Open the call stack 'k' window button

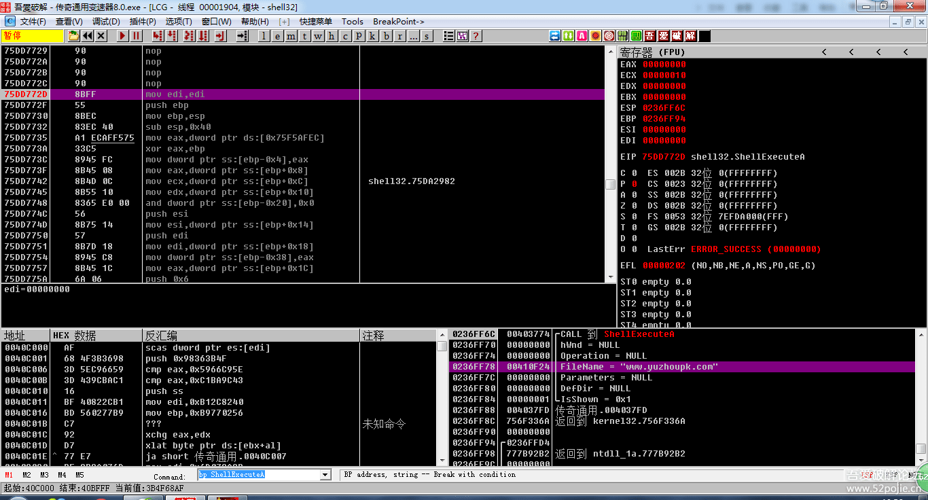[x=373, y=36]
